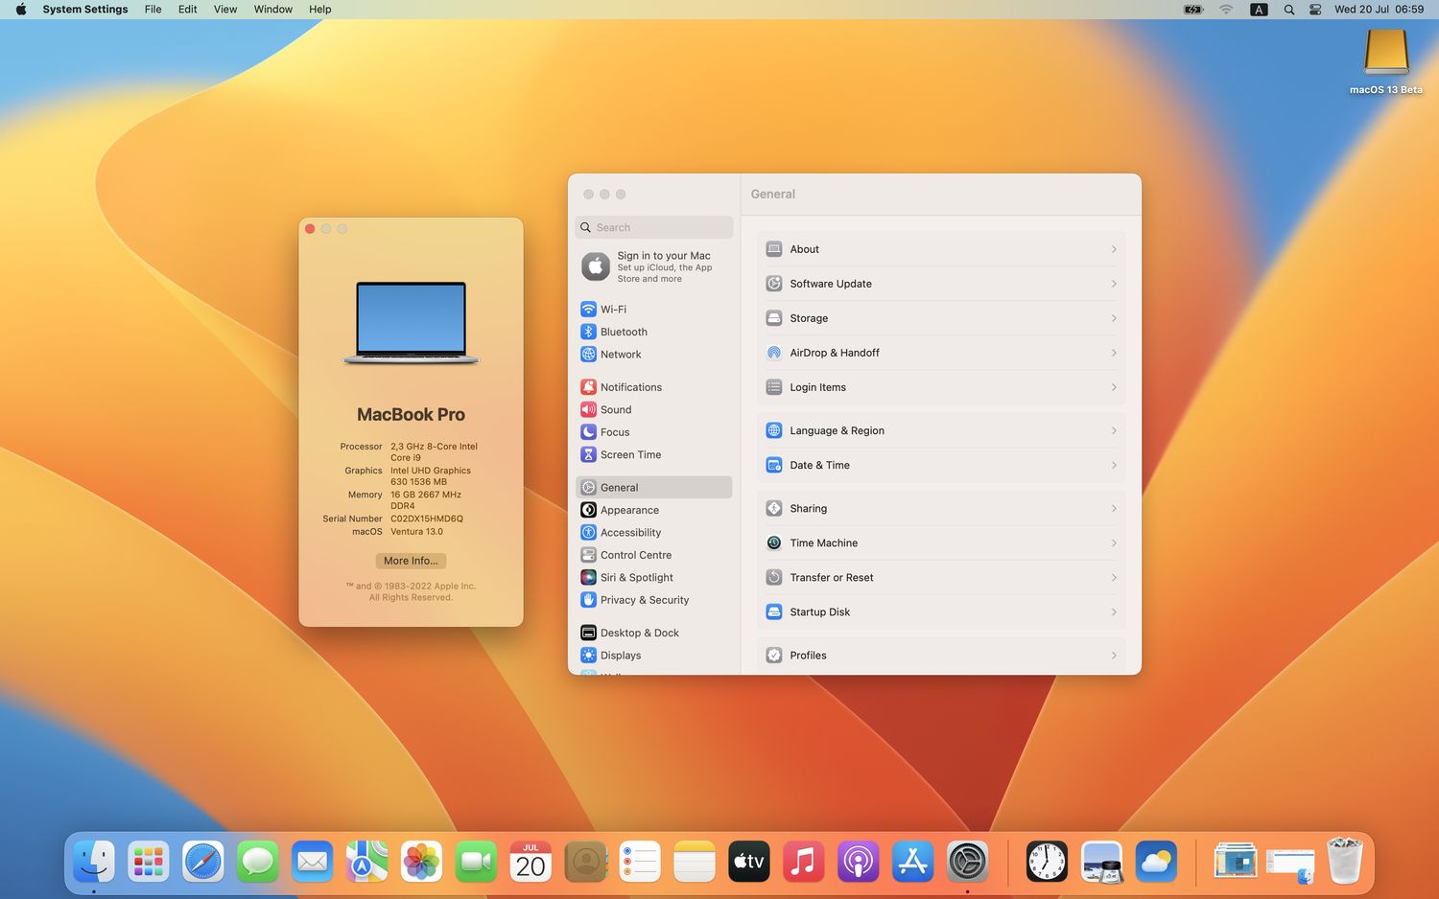The width and height of the screenshot is (1439, 899).
Task: Launch Music from the Dock
Action: tap(804, 862)
